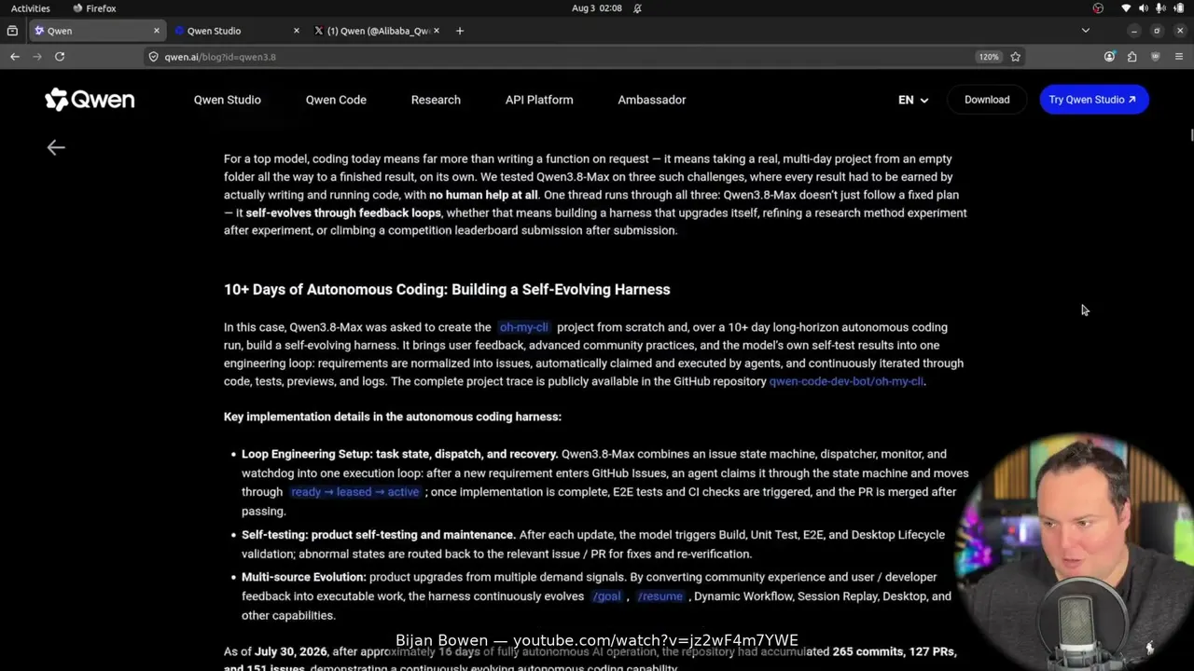
Task: Open Qwen Code in the site navigation
Action: coord(336,100)
